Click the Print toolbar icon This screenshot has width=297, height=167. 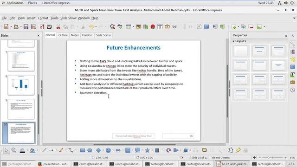pos(49,27)
